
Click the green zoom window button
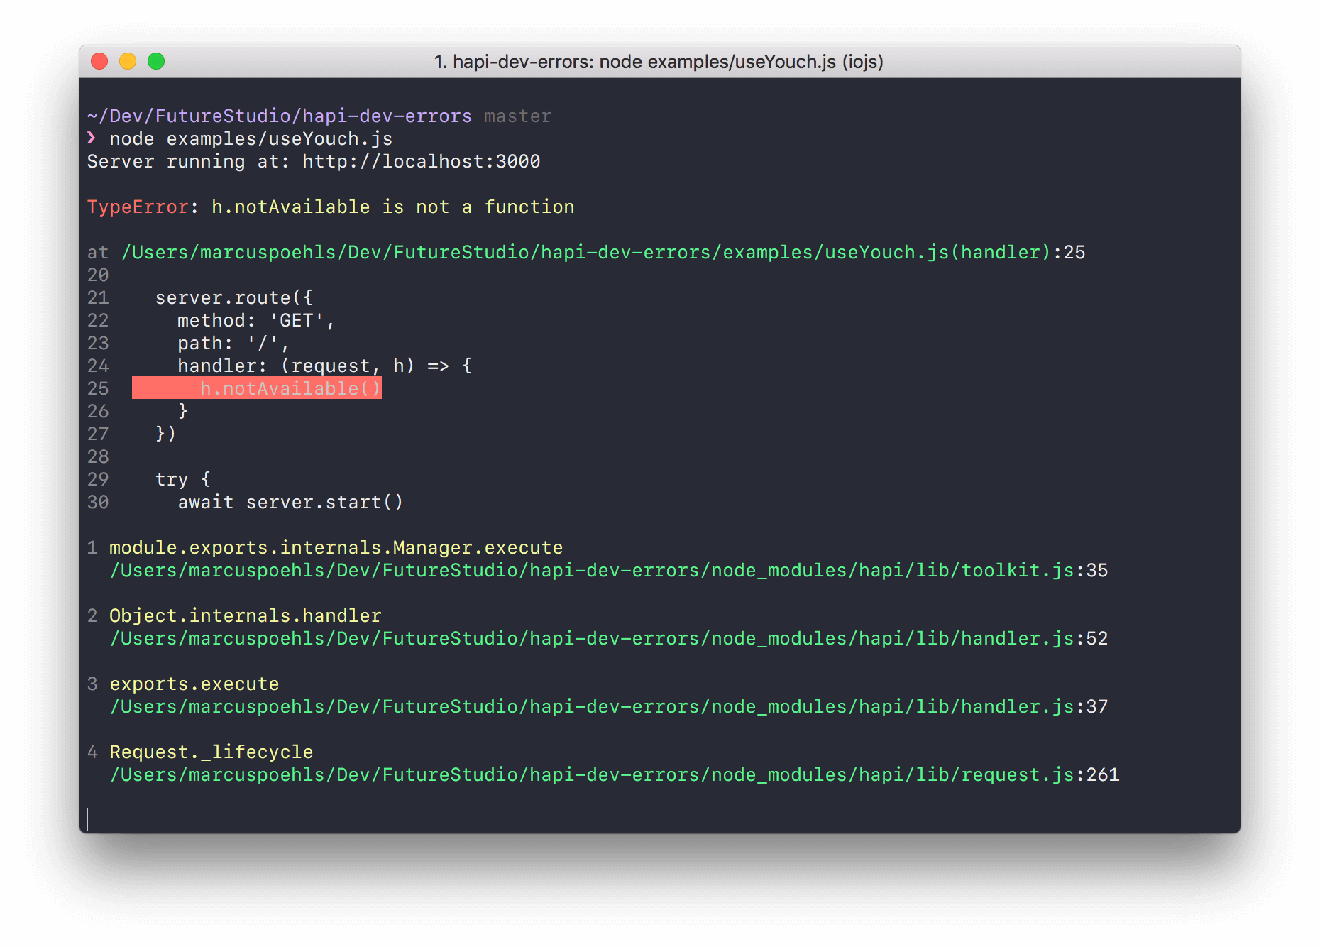click(156, 62)
